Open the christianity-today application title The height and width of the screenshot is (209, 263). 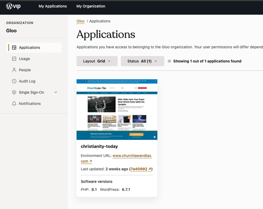[99, 147]
